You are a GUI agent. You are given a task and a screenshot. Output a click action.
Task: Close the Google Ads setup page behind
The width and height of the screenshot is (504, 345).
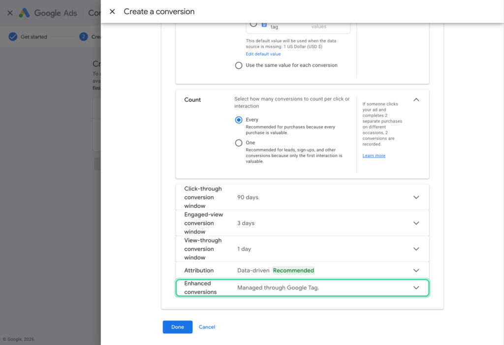click(x=10, y=13)
